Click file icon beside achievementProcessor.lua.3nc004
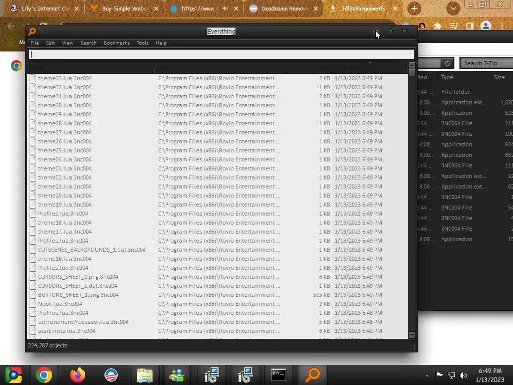Viewport: 513px width, 385px height. [33, 322]
